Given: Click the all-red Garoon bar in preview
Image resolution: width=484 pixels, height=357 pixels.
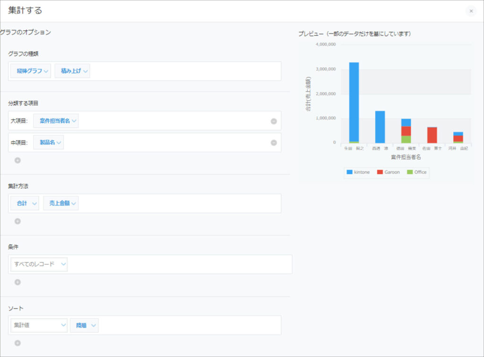Looking at the screenshot, I should coord(432,135).
